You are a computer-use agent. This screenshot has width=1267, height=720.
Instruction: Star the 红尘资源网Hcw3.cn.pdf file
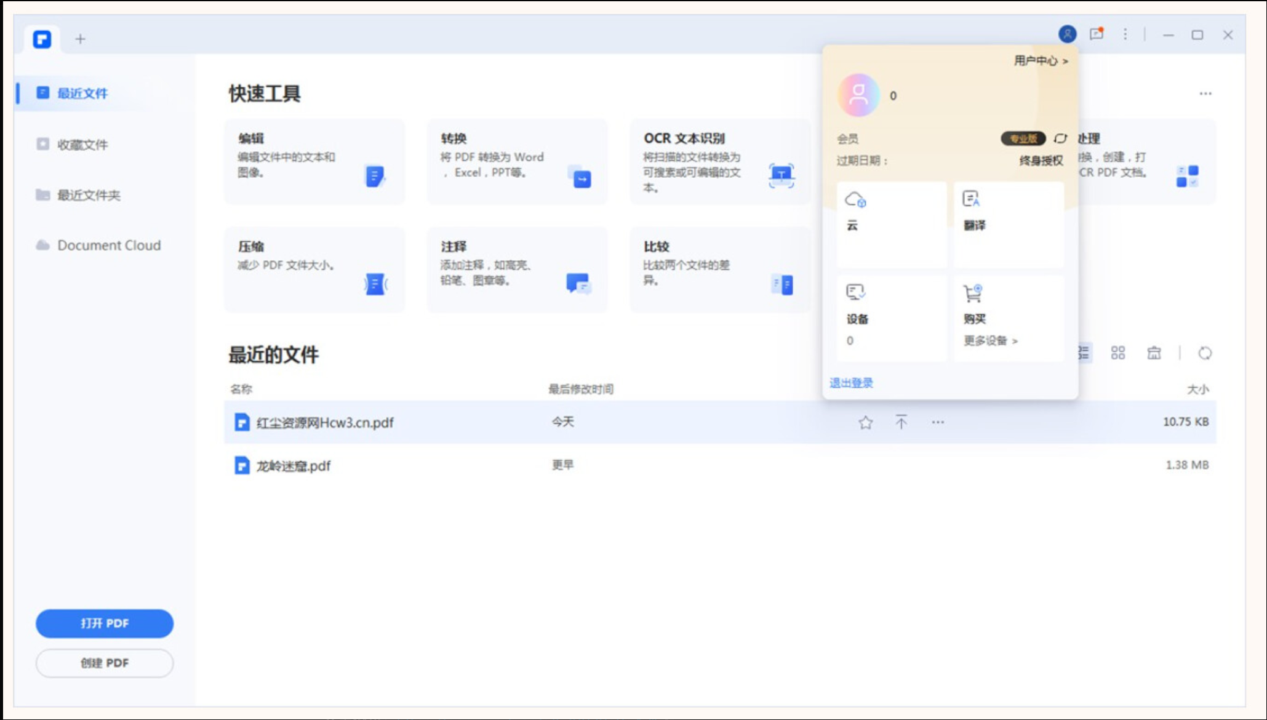(x=865, y=422)
